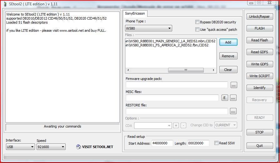This screenshot has width=280, height=163.
Task: Click the Write GDFS button
Action: pyautogui.click(x=259, y=64)
